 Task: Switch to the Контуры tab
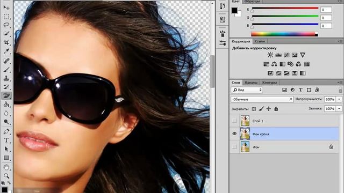click(x=270, y=83)
